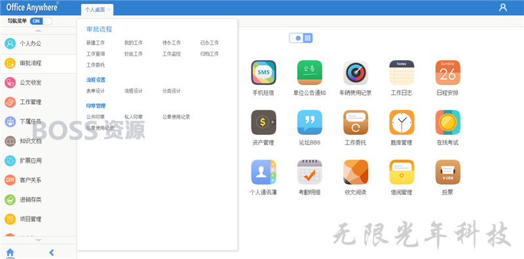Open 我的工作 link in flyout
The width and height of the screenshot is (524, 259).
pyautogui.click(x=134, y=43)
